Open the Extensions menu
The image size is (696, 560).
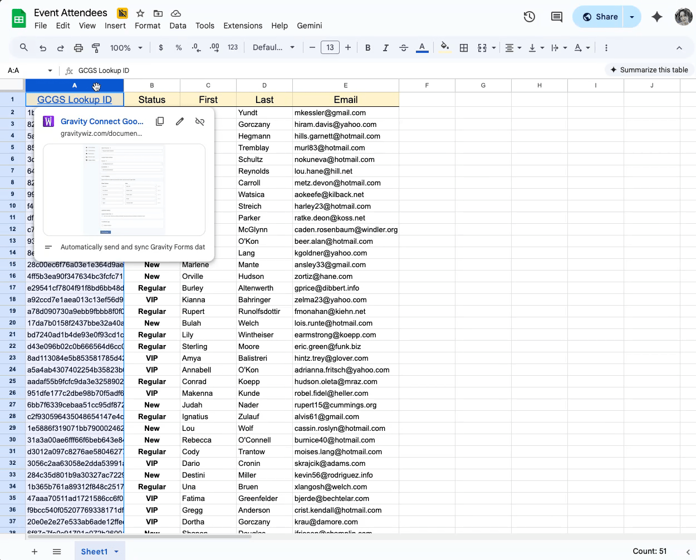(243, 26)
